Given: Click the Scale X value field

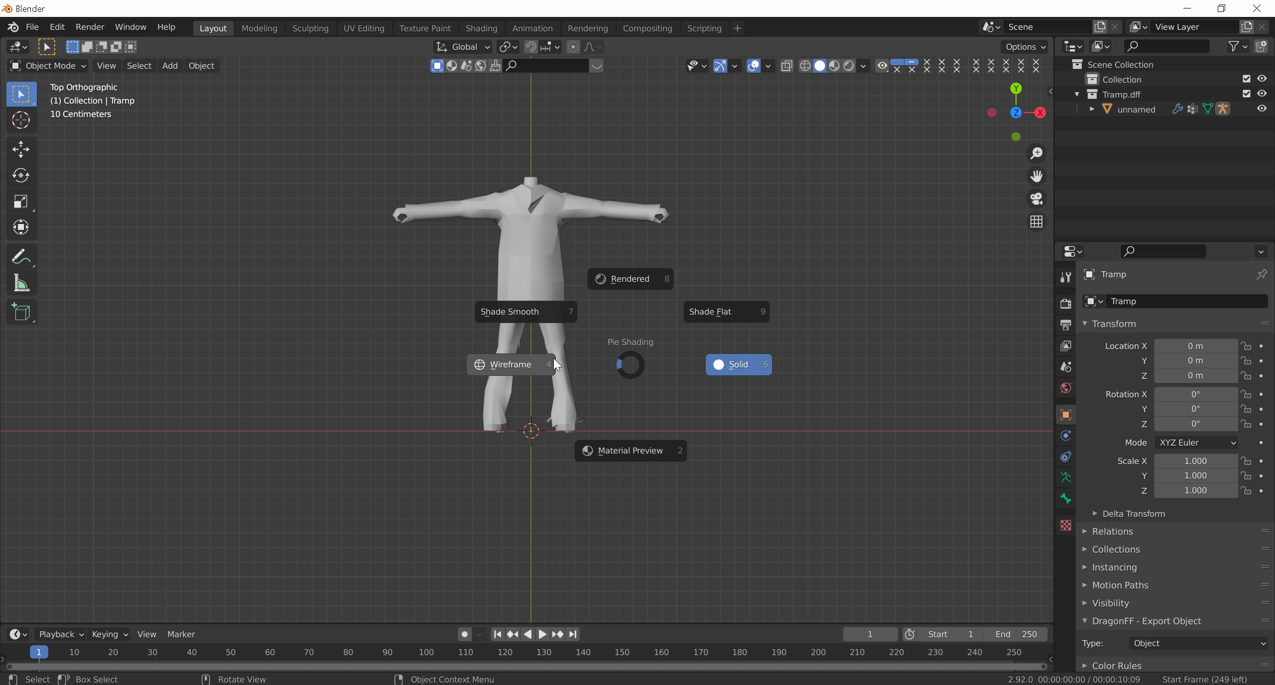Looking at the screenshot, I should point(1195,461).
